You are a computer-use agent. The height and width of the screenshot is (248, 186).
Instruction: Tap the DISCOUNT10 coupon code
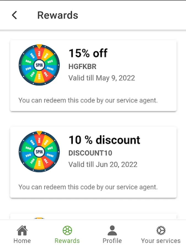click(90, 153)
